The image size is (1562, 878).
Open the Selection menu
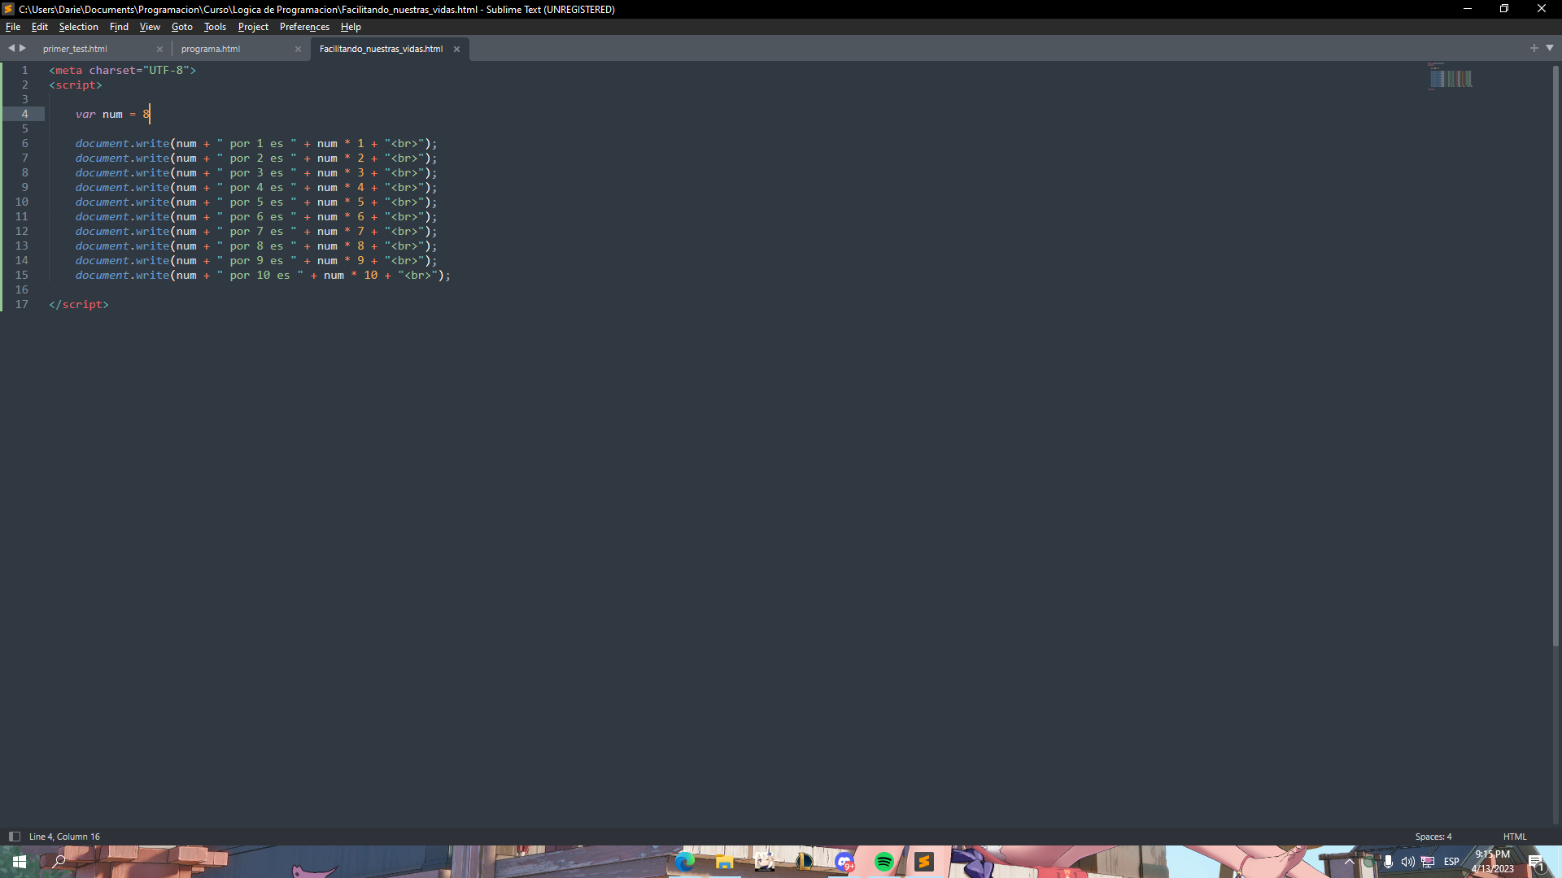(78, 27)
